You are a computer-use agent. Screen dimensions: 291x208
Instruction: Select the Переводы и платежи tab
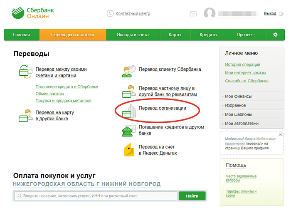coord(73,35)
